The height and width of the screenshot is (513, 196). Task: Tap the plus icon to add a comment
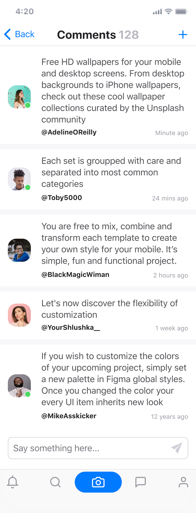(x=183, y=34)
